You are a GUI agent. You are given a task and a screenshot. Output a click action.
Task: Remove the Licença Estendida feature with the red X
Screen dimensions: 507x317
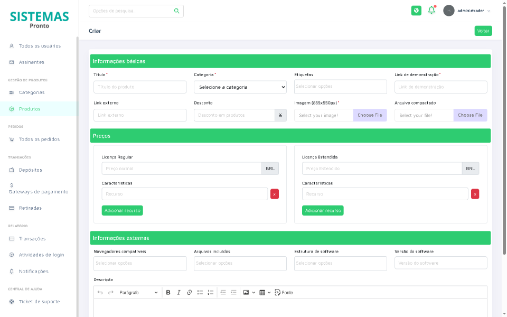click(475, 194)
